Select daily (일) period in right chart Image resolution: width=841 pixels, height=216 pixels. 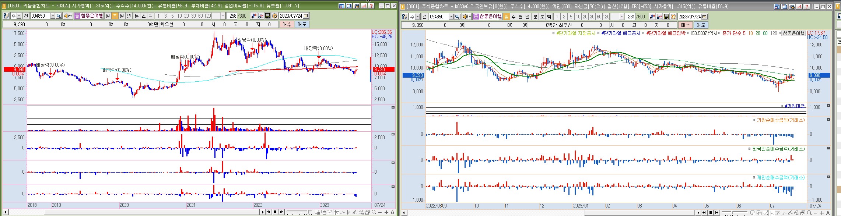507,17
